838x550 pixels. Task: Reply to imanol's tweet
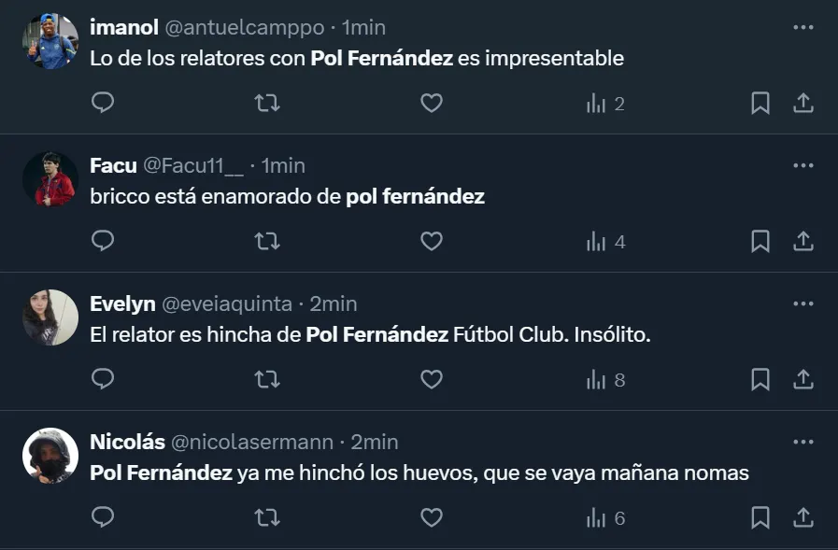tap(103, 103)
